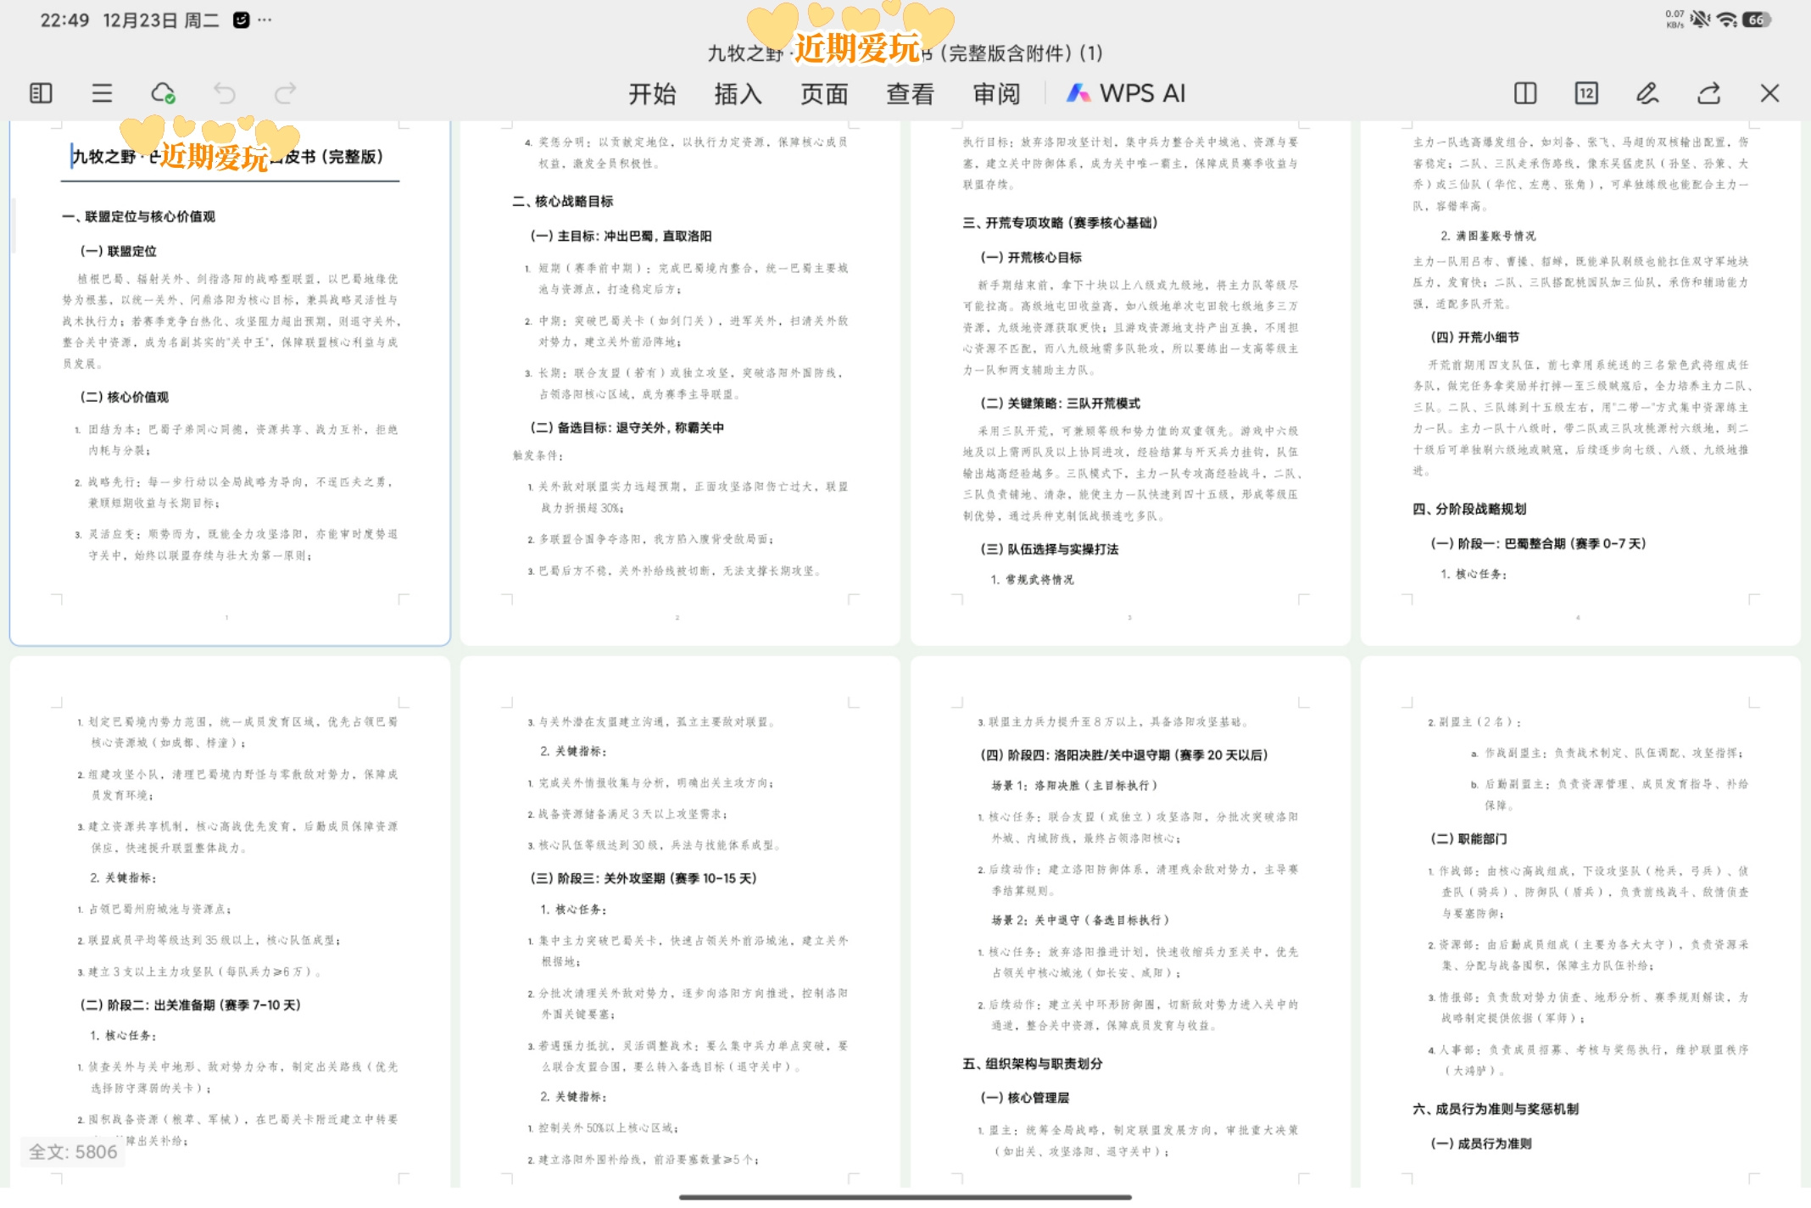Click subheading (一) 阶段一: 巴蜀整合期
1811x1208 pixels.
tap(1537, 543)
